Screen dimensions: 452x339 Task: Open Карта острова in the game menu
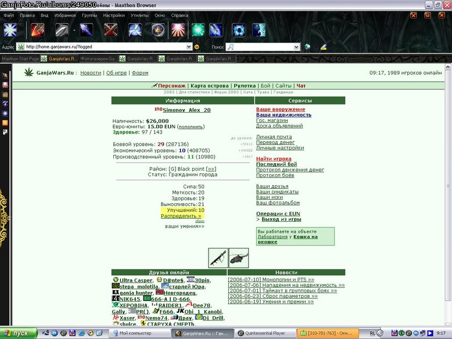pyautogui.click(x=210, y=86)
